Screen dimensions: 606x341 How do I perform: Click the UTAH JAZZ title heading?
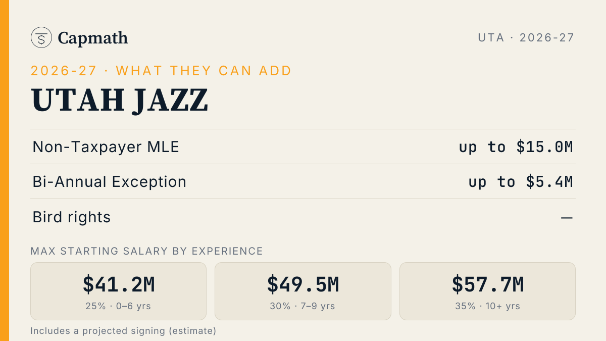pyautogui.click(x=120, y=100)
